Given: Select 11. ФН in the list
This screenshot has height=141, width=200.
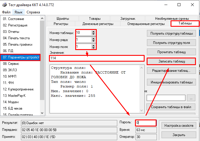Looking at the screenshot, I should tap(8, 83).
